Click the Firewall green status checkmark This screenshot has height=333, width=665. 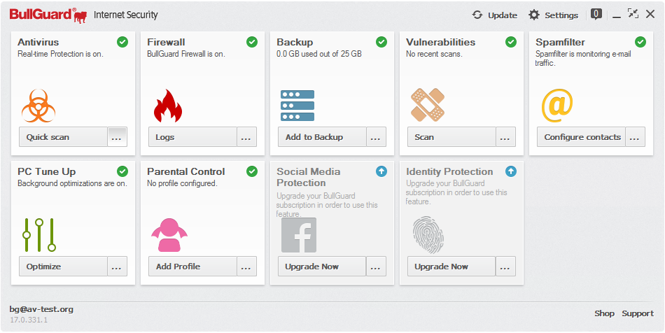[252, 42]
